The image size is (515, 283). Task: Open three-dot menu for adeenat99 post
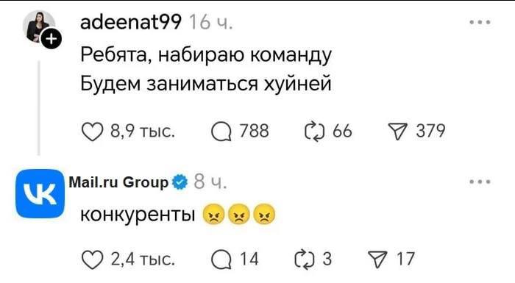(480, 22)
